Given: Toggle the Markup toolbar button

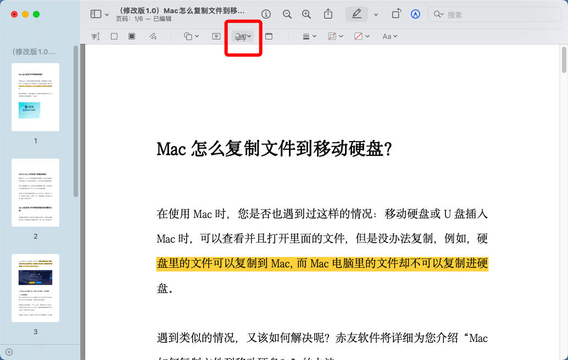Looking at the screenshot, I should [x=416, y=14].
